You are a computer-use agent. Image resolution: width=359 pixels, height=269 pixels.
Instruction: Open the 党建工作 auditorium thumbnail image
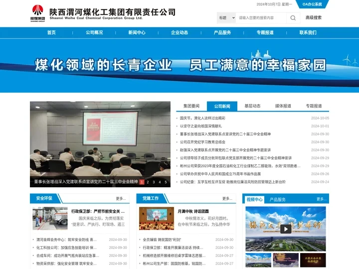coord(157,219)
